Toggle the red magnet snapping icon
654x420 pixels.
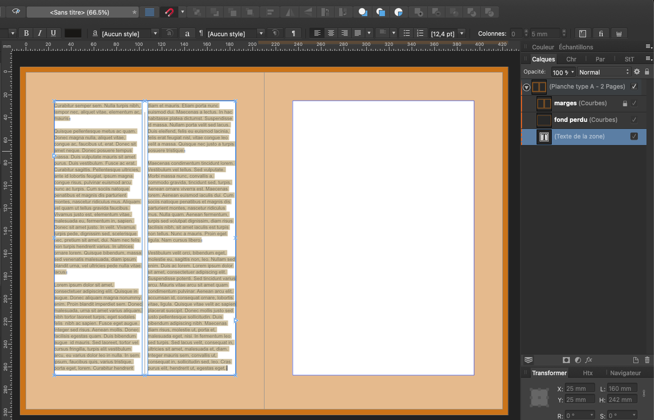tap(169, 12)
